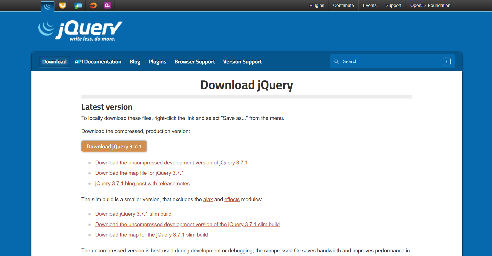The height and width of the screenshot is (256, 492).
Task: Open the OpenJS Foundation menu item
Action: coord(430,5)
